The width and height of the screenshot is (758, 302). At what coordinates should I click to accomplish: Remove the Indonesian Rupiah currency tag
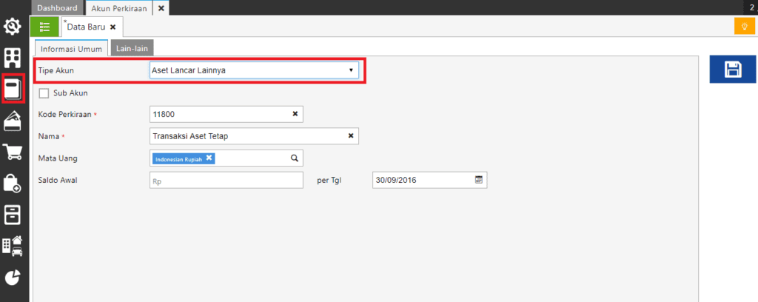pyautogui.click(x=209, y=158)
